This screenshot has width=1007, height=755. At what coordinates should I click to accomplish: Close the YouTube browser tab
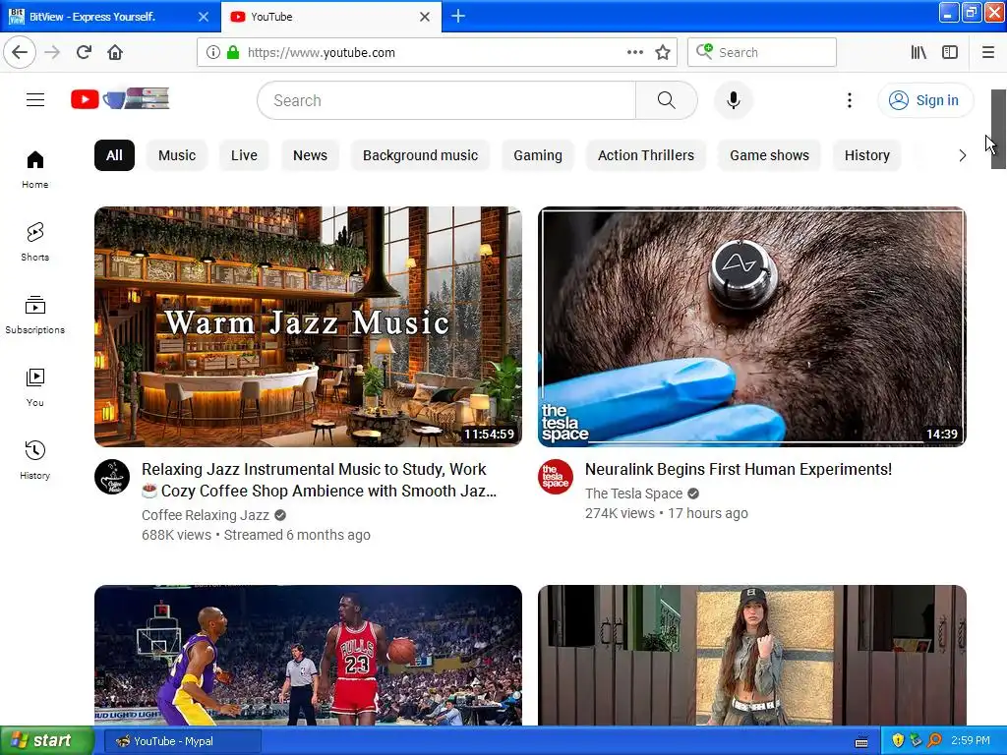425,17
